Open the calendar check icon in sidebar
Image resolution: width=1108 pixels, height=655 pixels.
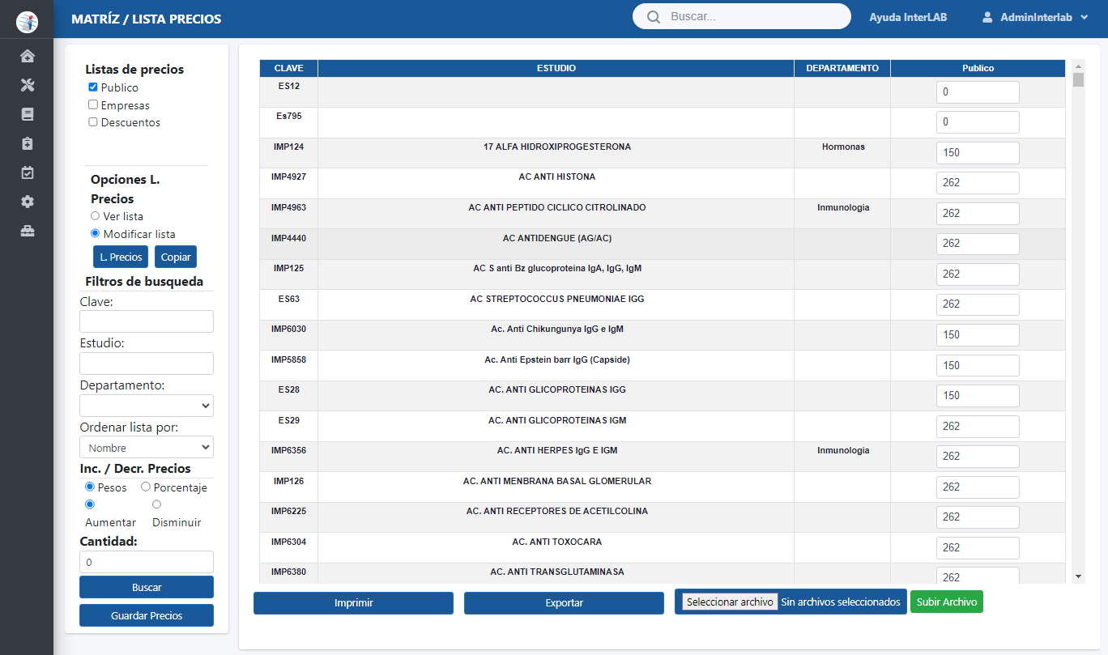tap(27, 172)
